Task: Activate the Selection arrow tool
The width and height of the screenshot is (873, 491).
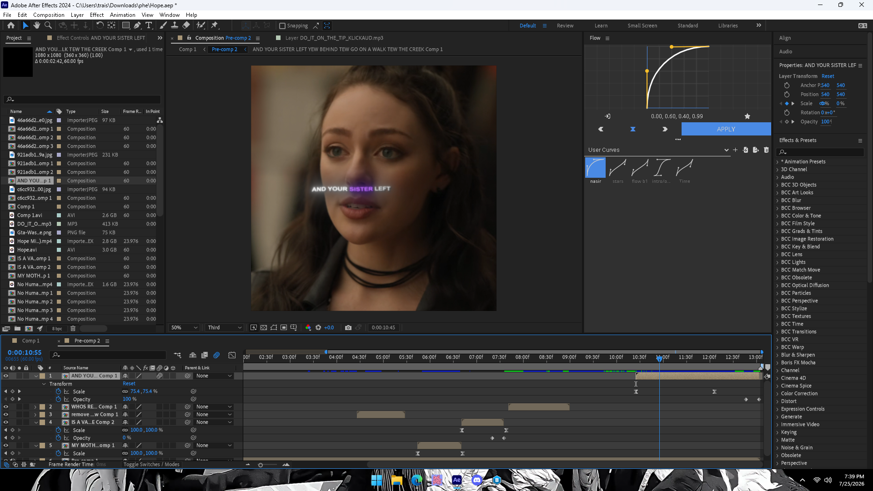Action: click(25, 25)
